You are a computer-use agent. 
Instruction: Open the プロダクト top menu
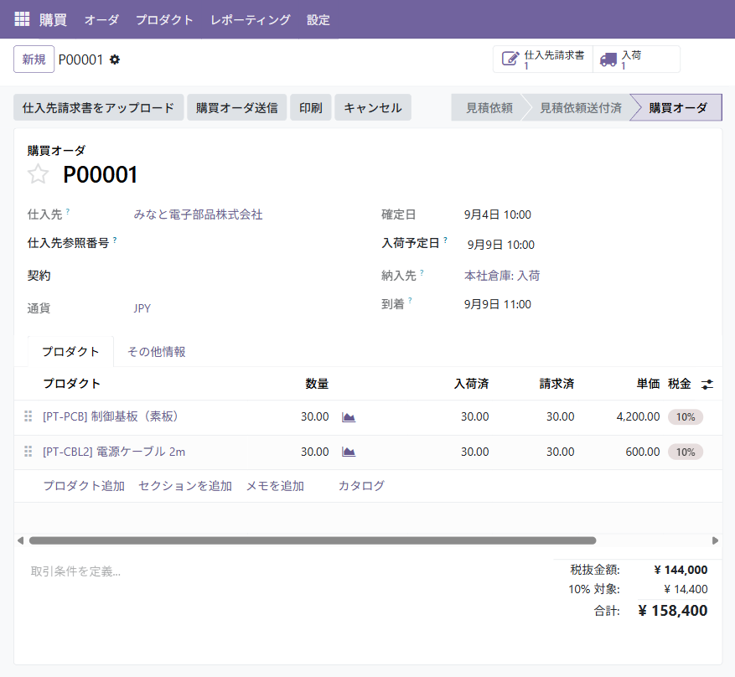[x=164, y=19]
